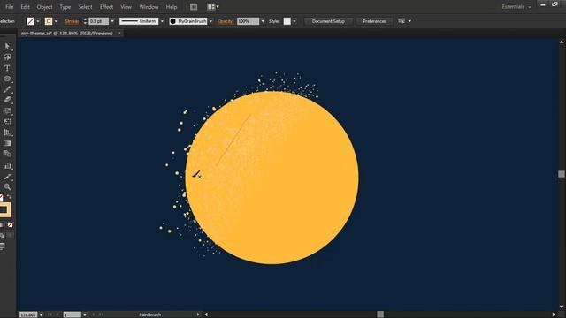Click the align options dropdown arrow
Screen dimensions: 566x318
pyautogui.click(x=409, y=21)
